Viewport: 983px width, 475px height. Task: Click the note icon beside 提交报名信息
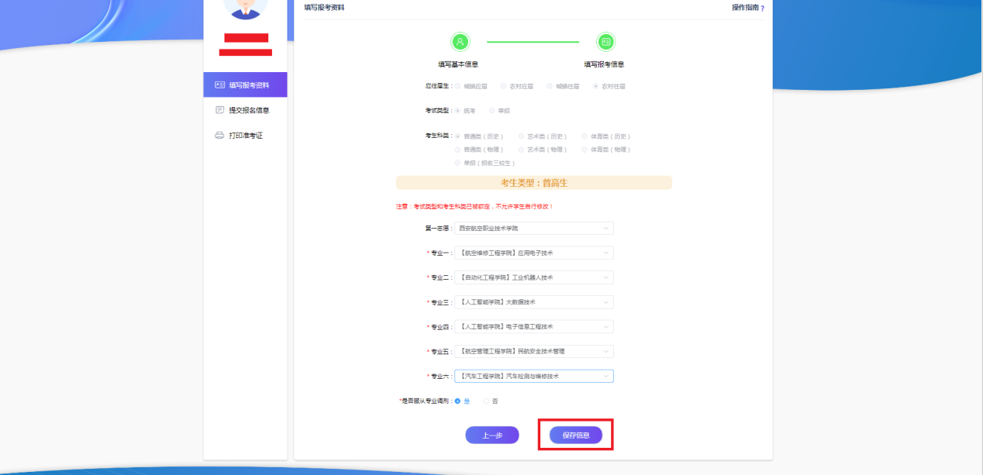click(x=219, y=110)
